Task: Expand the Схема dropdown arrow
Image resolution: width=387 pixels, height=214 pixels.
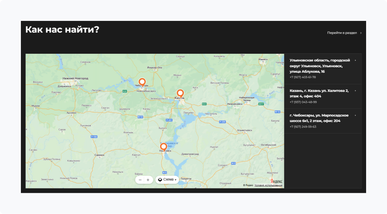Action: point(176,180)
